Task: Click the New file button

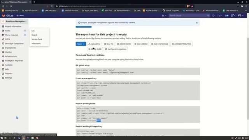Action: pos(109,44)
